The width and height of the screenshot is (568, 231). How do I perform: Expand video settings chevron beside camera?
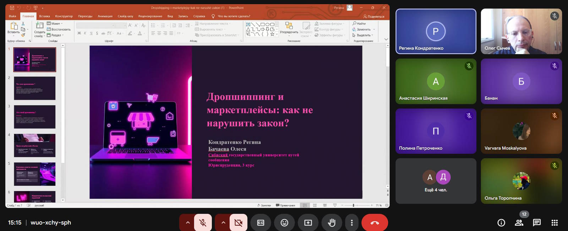pos(223,222)
